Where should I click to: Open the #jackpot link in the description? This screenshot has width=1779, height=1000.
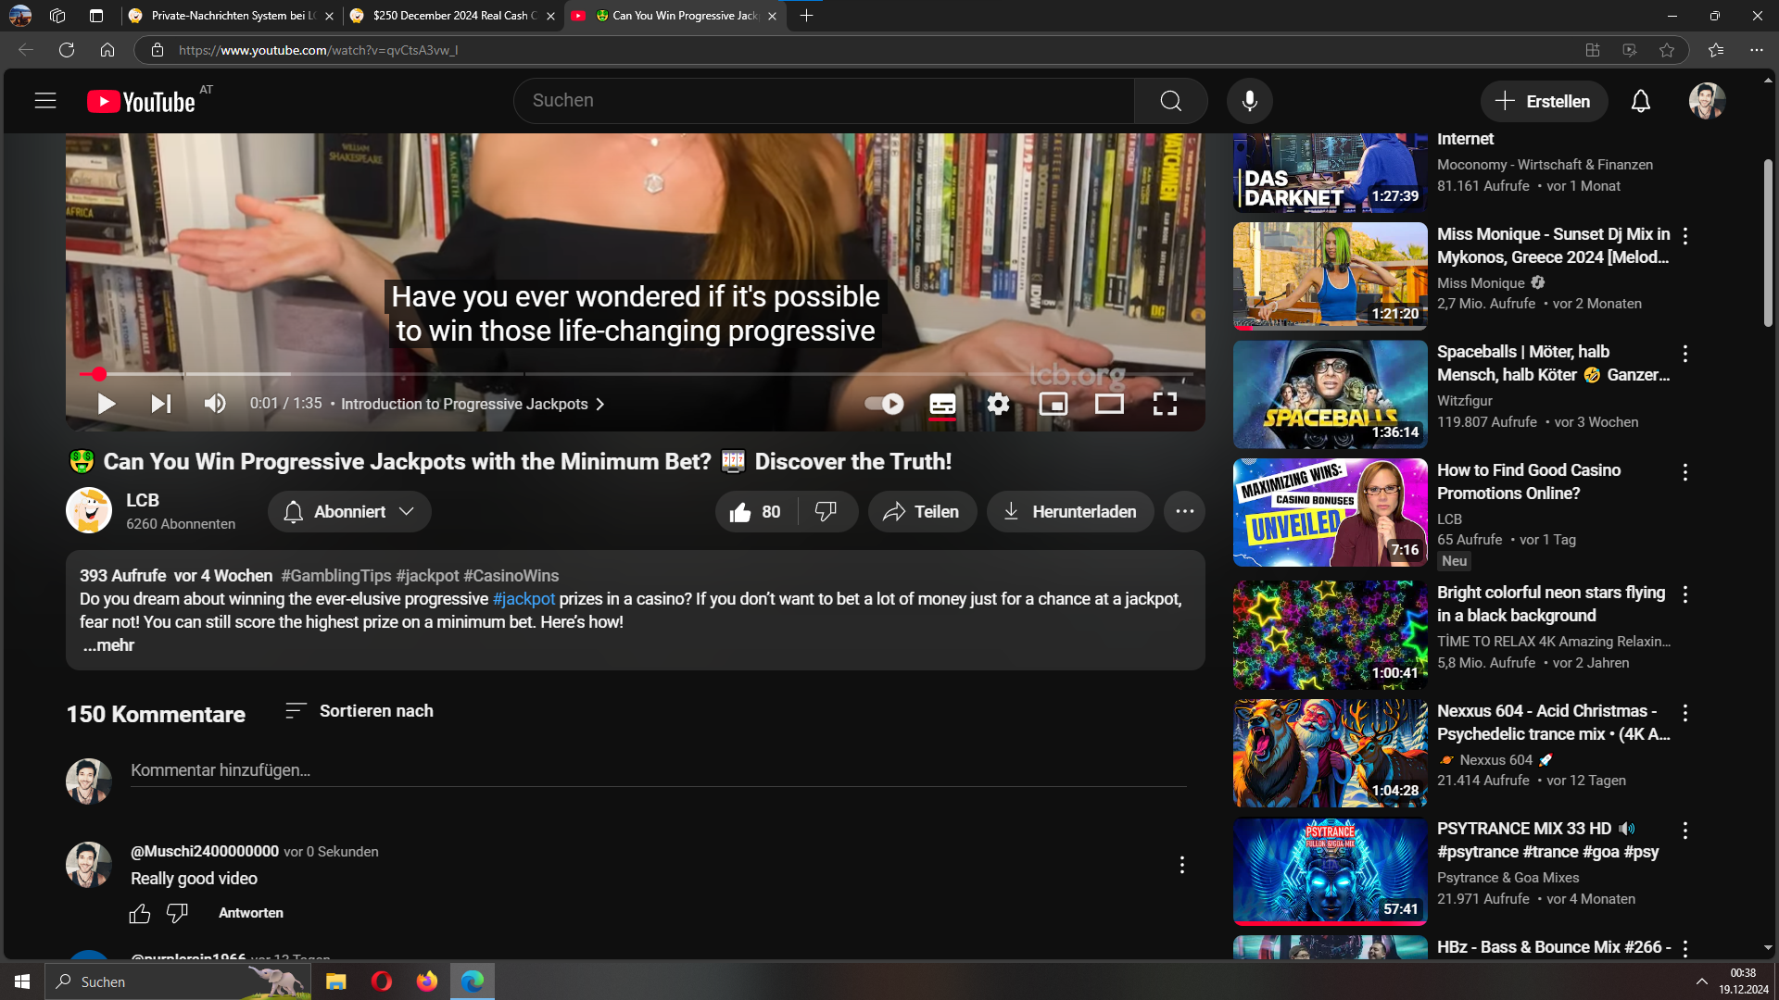524,599
